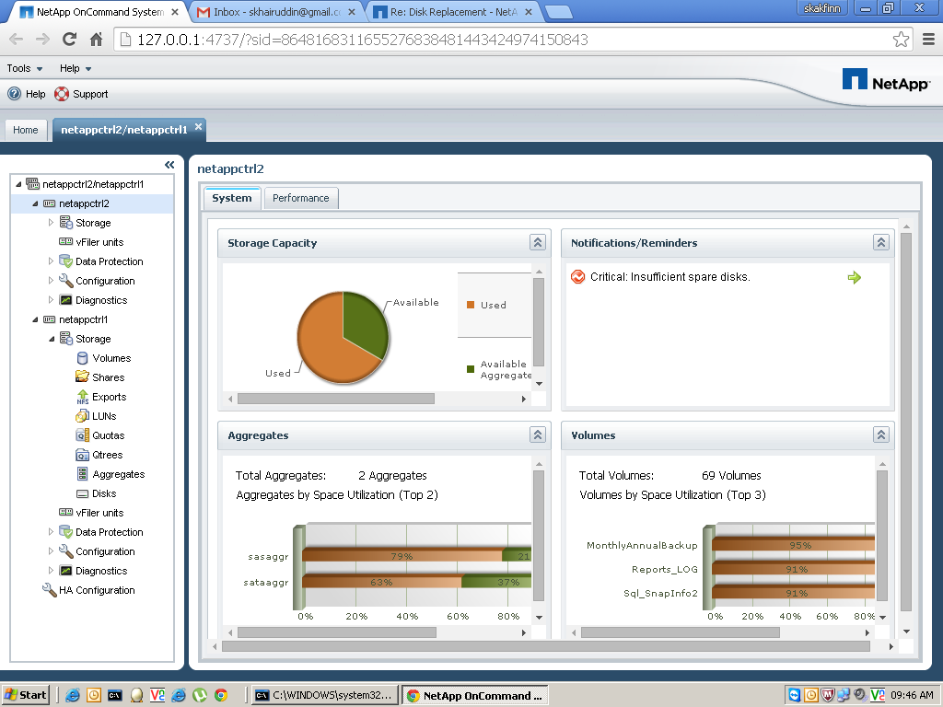Screen dimensions: 943x707
Task: Click the green arrow beside critical notification
Action: (x=854, y=277)
